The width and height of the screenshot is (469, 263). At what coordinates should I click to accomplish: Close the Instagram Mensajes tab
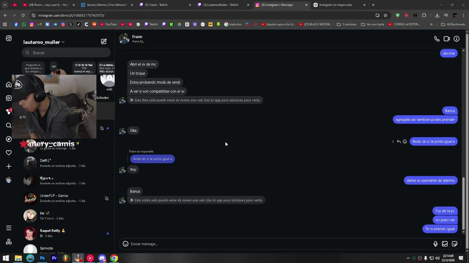pyautogui.click(x=306, y=5)
